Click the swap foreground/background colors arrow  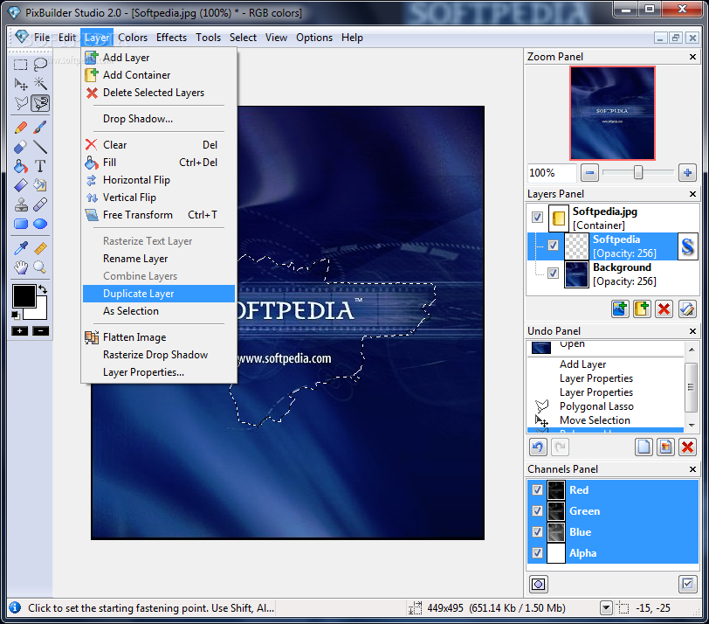tap(43, 289)
